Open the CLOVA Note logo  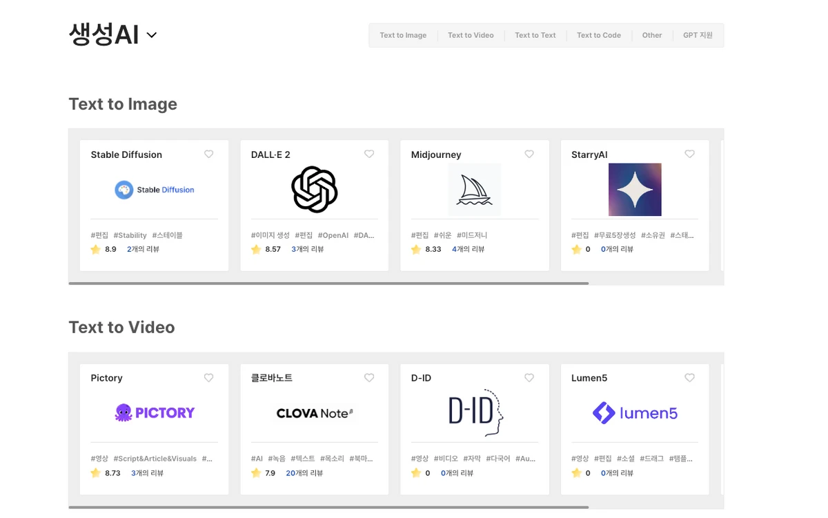[315, 413]
